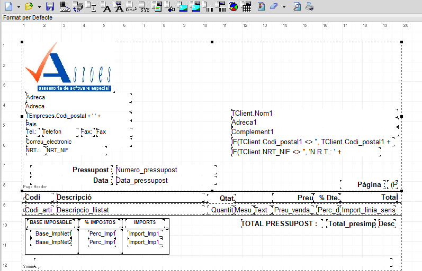Select the Descripcio_llistat detail field
This screenshot has width=422, height=271.
point(130,210)
